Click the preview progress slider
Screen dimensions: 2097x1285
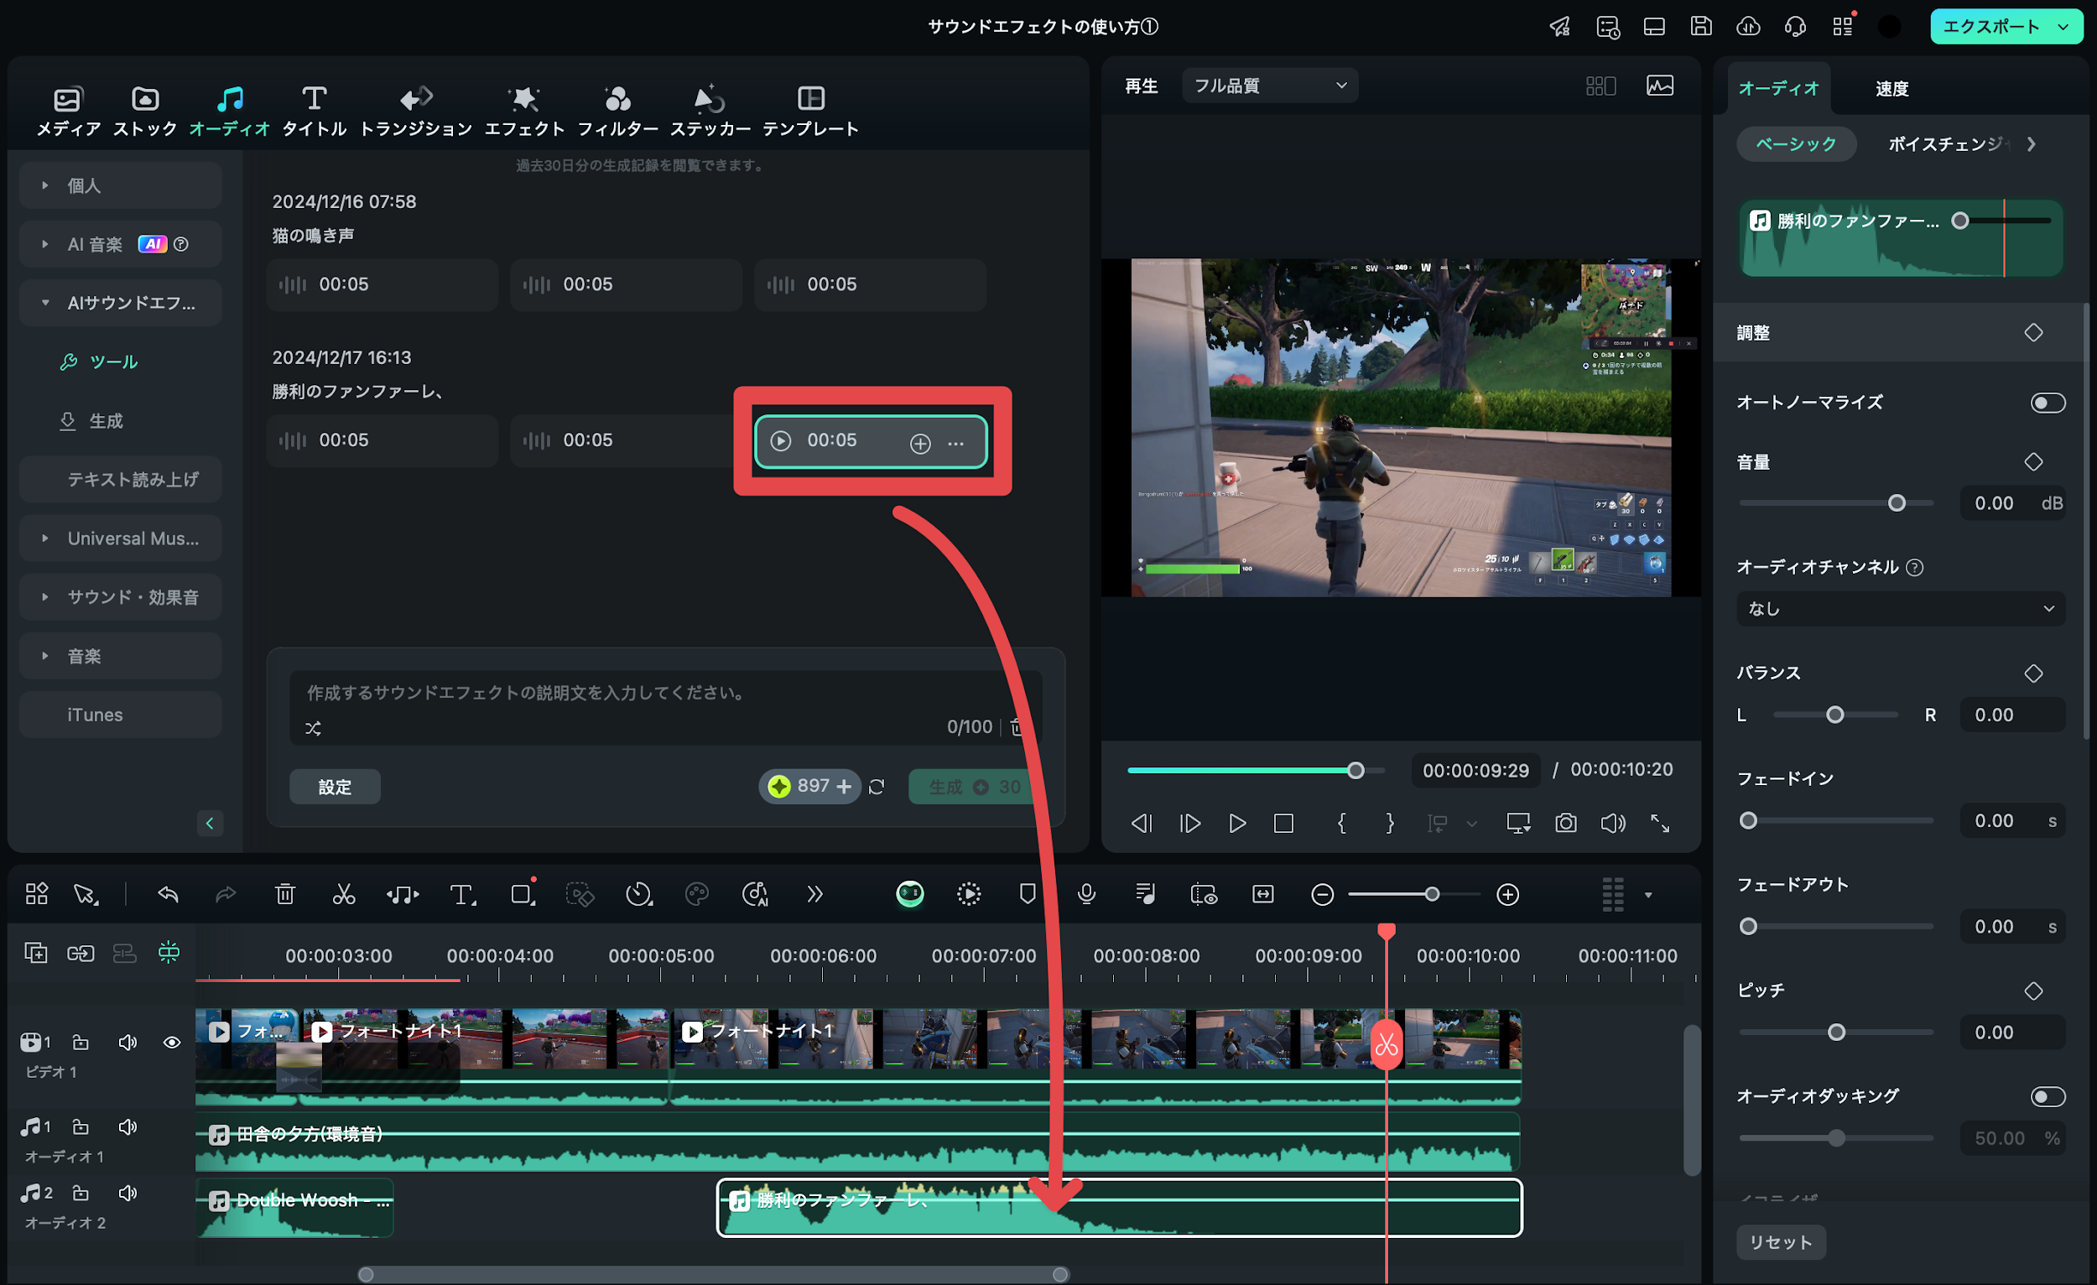coord(1257,771)
